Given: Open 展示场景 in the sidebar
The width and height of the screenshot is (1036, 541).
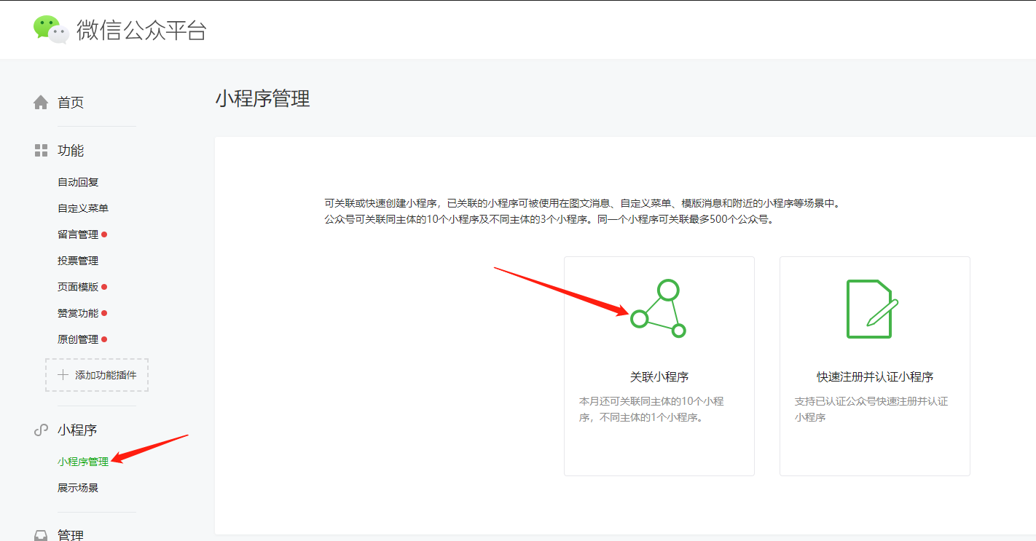Looking at the screenshot, I should pos(78,488).
